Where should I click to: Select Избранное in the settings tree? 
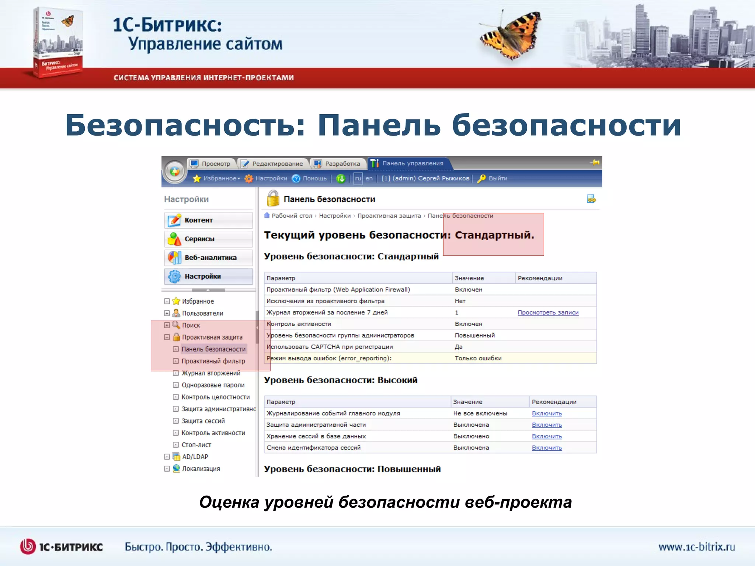click(x=198, y=301)
